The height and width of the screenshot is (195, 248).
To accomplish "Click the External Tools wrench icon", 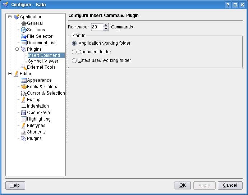I will point(24,67).
